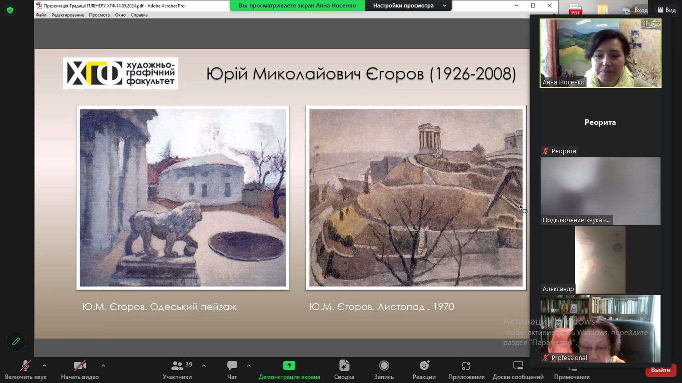The width and height of the screenshot is (682, 383).
Task: Expand options arrow beside Участники
Action: 203,366
